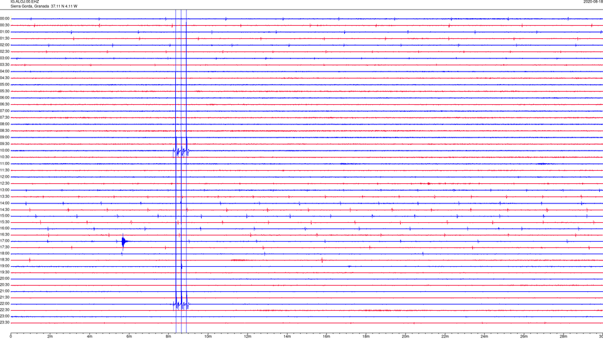Select the 07:00 trace time label
The height and width of the screenshot is (339, 603).
[x=4, y=110]
